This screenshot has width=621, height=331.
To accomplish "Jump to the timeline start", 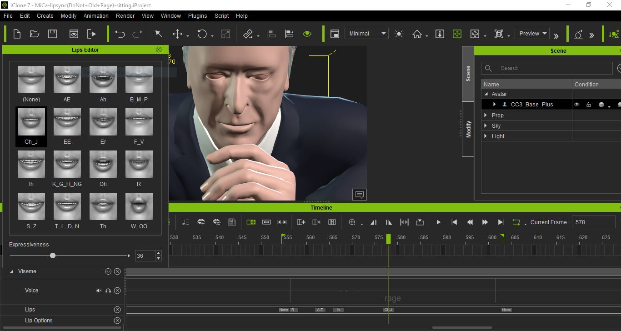I will (454, 222).
